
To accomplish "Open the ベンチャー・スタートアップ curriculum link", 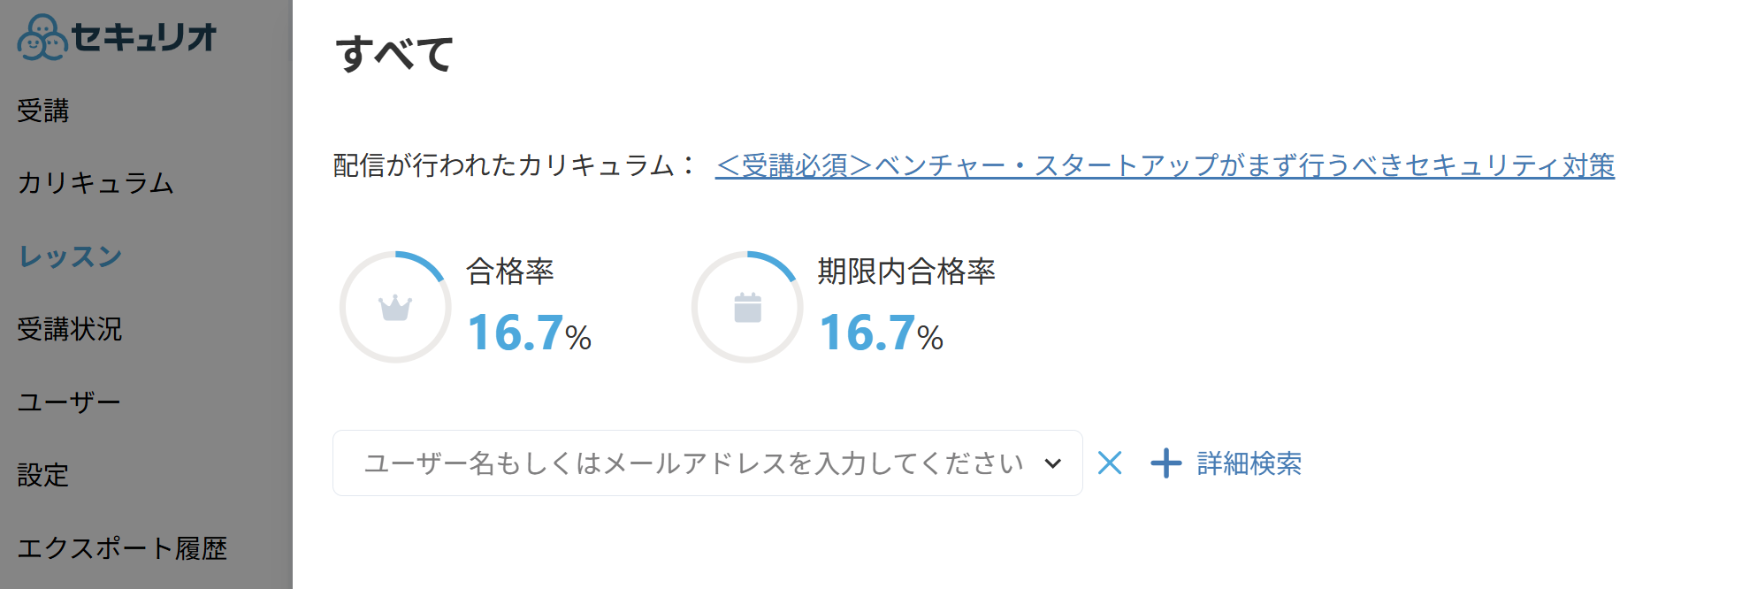I will pyautogui.click(x=1165, y=165).
